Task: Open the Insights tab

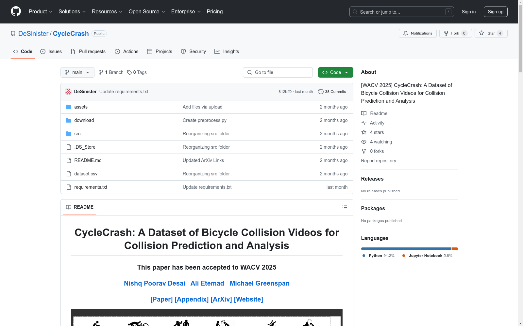Action: [x=227, y=52]
